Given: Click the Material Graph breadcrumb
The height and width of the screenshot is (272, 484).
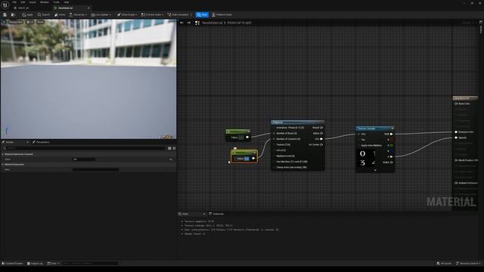Looking at the screenshot, I should pos(239,23).
